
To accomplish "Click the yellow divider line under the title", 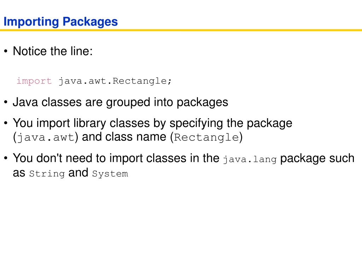I will (x=181, y=30).
